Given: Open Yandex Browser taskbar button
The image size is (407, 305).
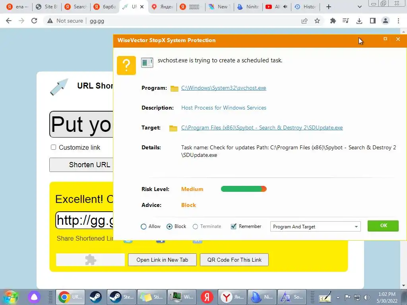Looking at the screenshot, I should point(232,297).
